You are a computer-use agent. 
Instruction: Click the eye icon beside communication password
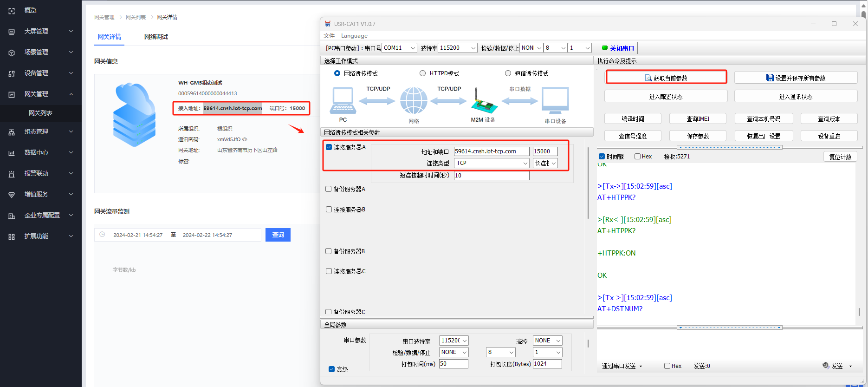pyautogui.click(x=245, y=139)
